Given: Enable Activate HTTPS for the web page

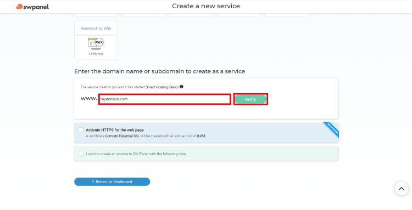Looking at the screenshot, I should click(81, 130).
